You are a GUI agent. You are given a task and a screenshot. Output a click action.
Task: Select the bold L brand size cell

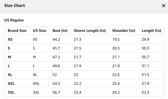point(9,66)
